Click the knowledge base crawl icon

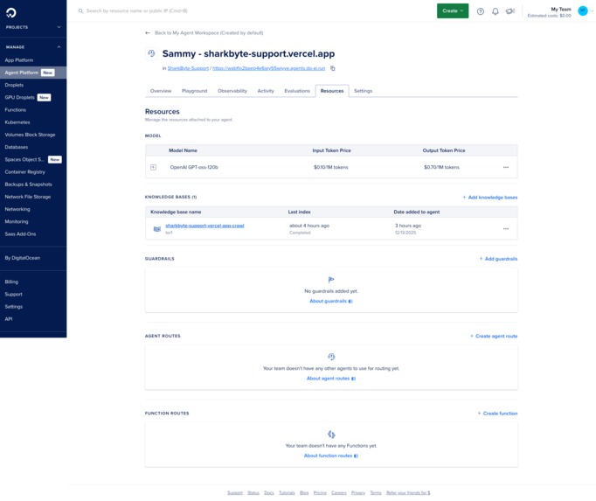tap(157, 228)
